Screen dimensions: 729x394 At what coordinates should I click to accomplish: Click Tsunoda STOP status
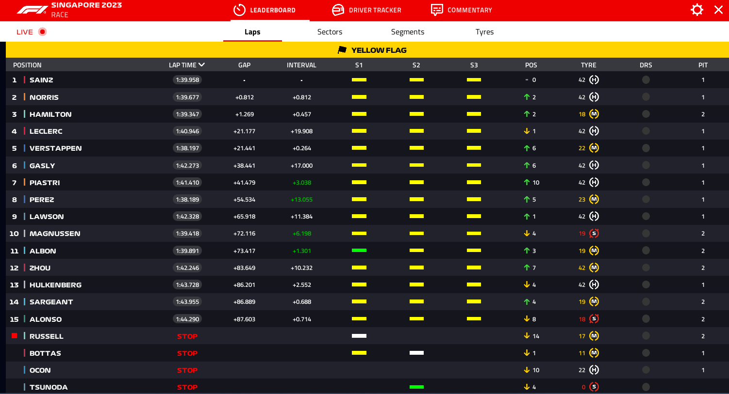(x=187, y=387)
